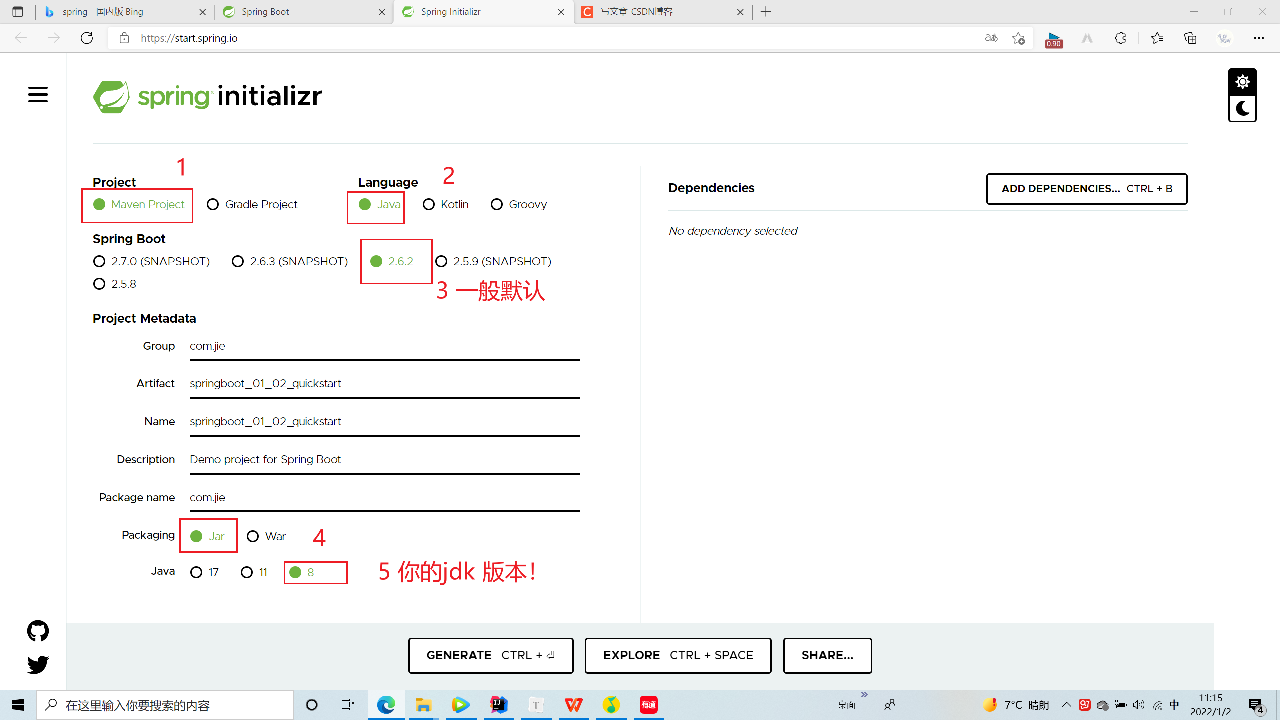Screen dimensions: 1280x720
Task: Select Java version 11
Action: click(254, 572)
